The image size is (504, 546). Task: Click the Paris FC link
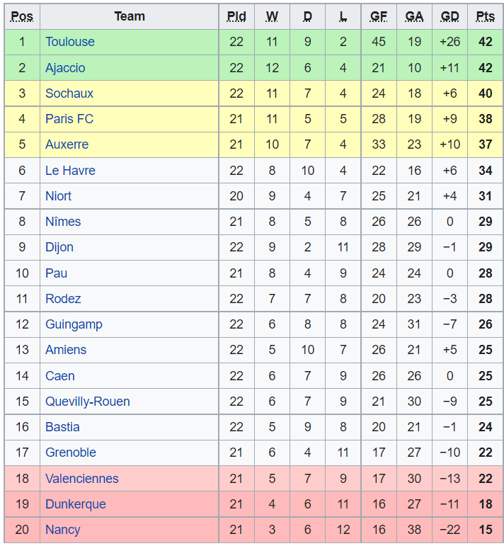pyautogui.click(x=69, y=119)
